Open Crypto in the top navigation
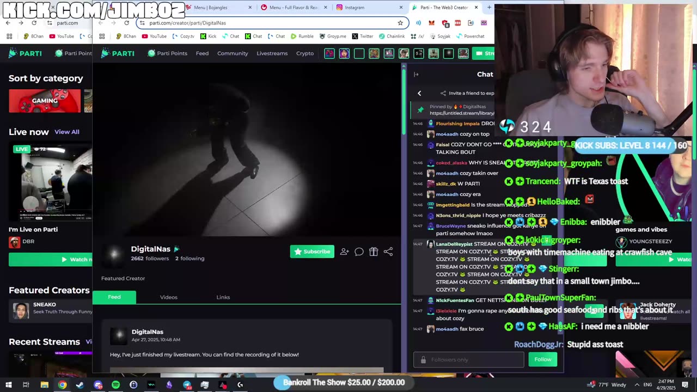The height and width of the screenshot is (392, 697). pos(305,53)
